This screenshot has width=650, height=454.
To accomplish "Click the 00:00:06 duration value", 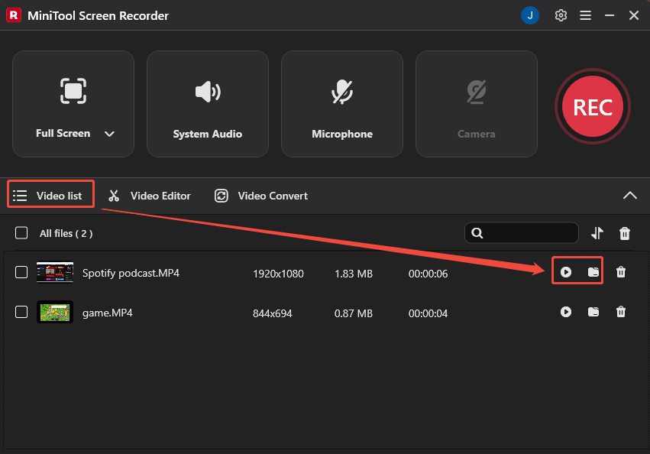I will [x=428, y=274].
